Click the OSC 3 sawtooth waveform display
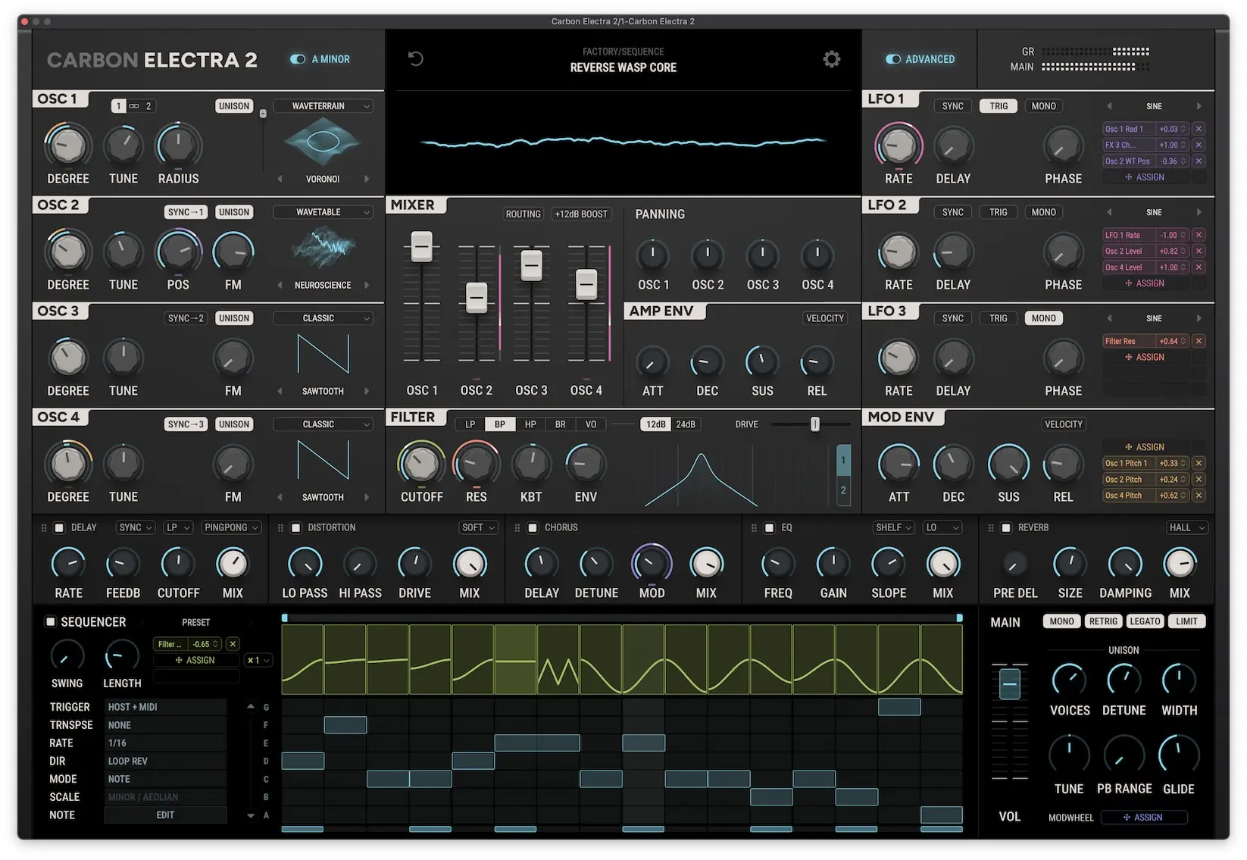Screen dimensions: 1247x860 (x=323, y=354)
